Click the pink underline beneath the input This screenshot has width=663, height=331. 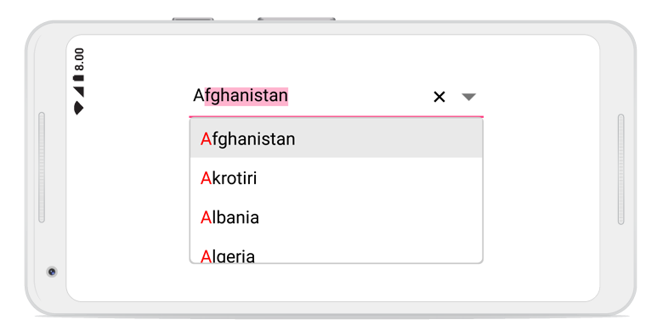(336, 116)
